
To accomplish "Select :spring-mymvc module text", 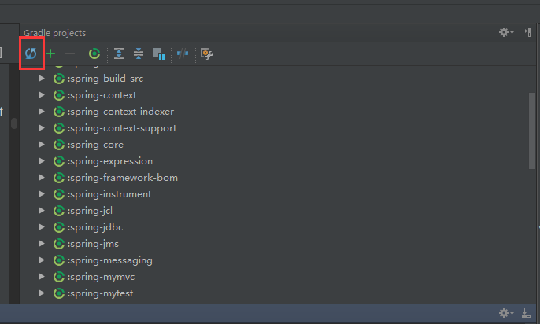I will (102, 277).
